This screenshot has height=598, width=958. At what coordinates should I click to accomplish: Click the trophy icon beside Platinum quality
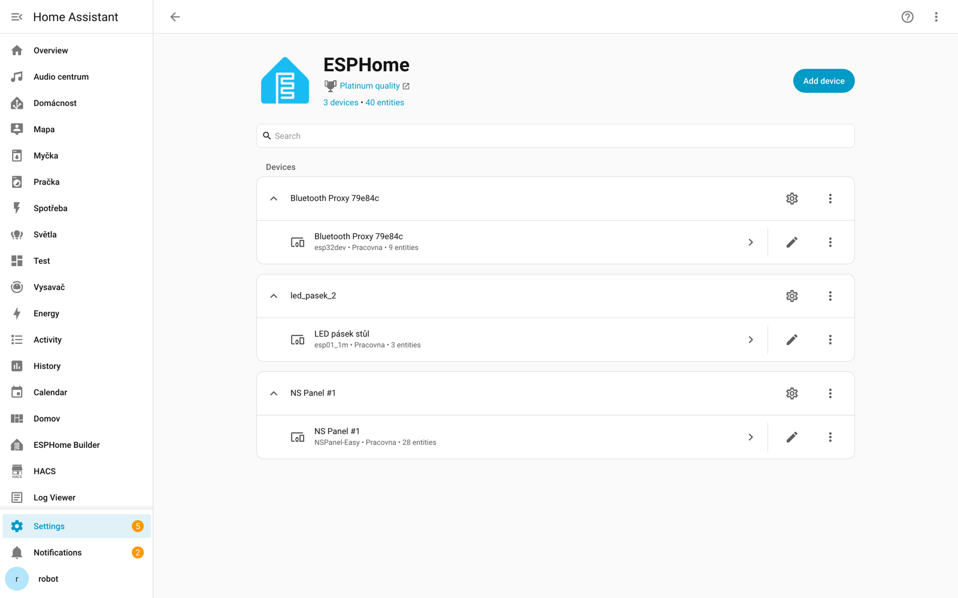point(330,86)
